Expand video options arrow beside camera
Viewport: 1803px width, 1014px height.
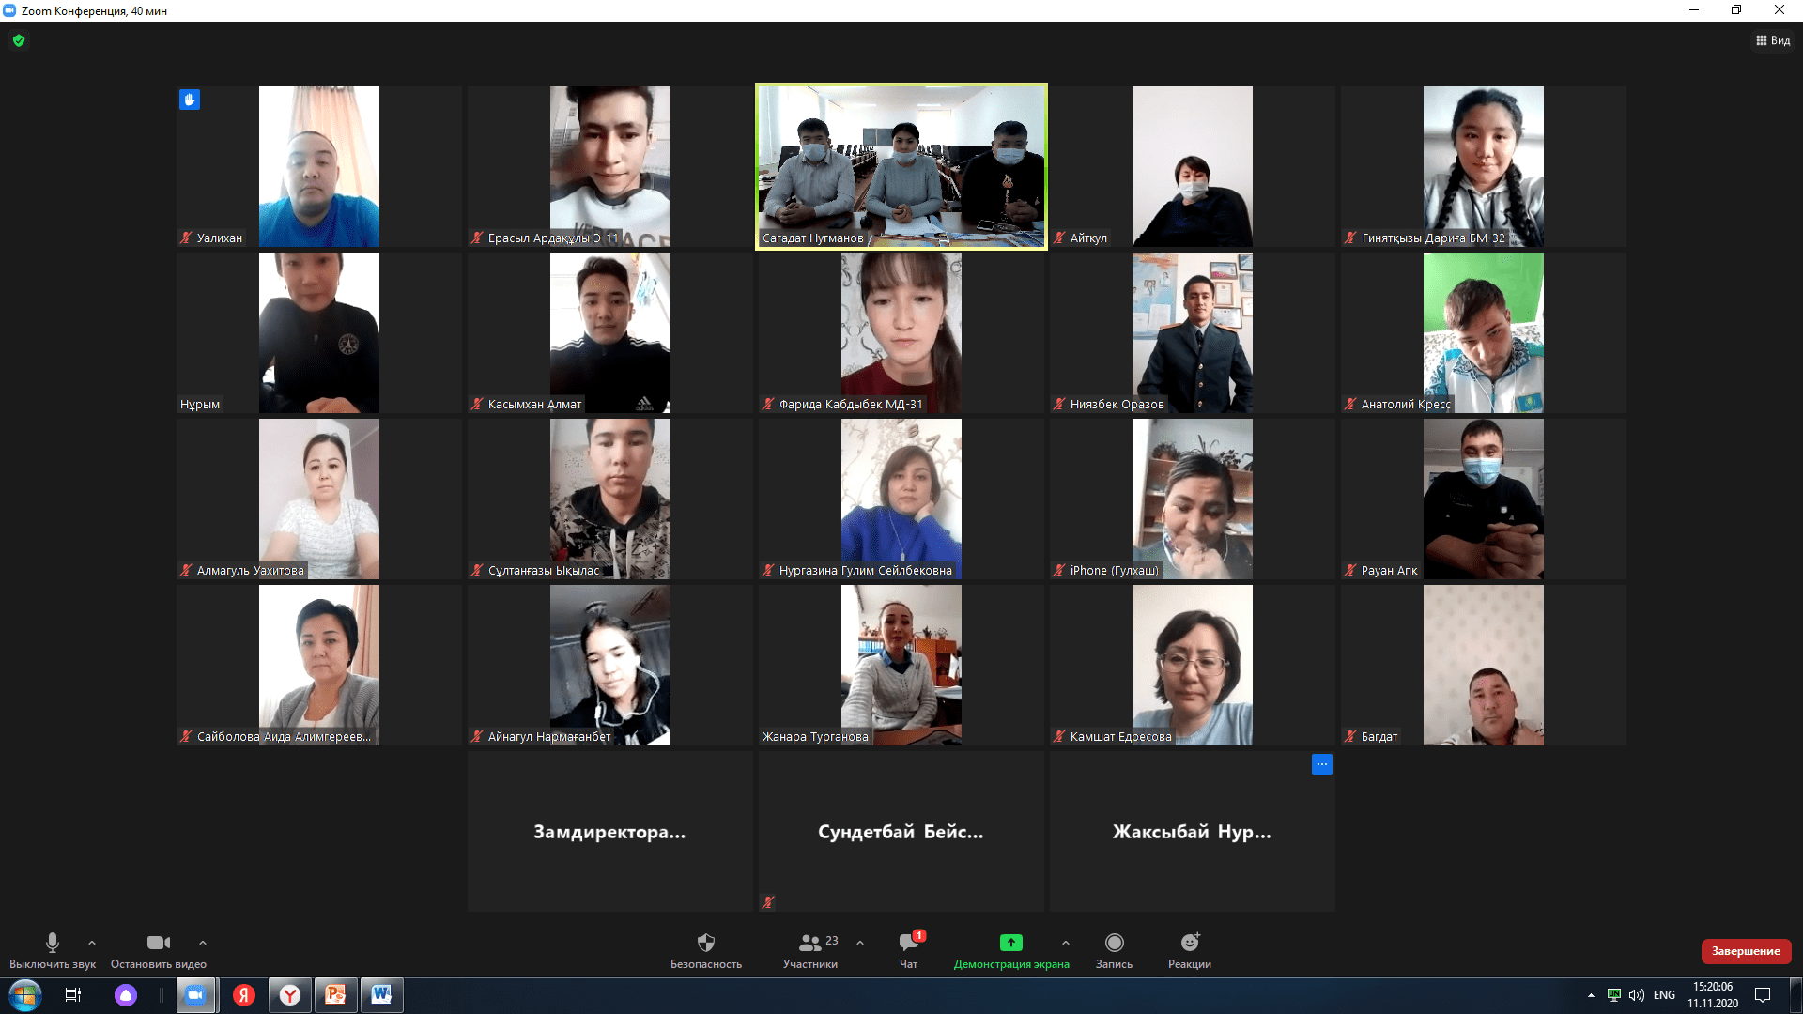pyautogui.click(x=203, y=943)
